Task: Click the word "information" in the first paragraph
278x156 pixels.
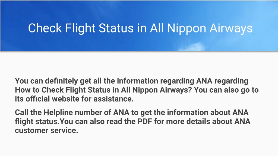Action: click(137, 81)
